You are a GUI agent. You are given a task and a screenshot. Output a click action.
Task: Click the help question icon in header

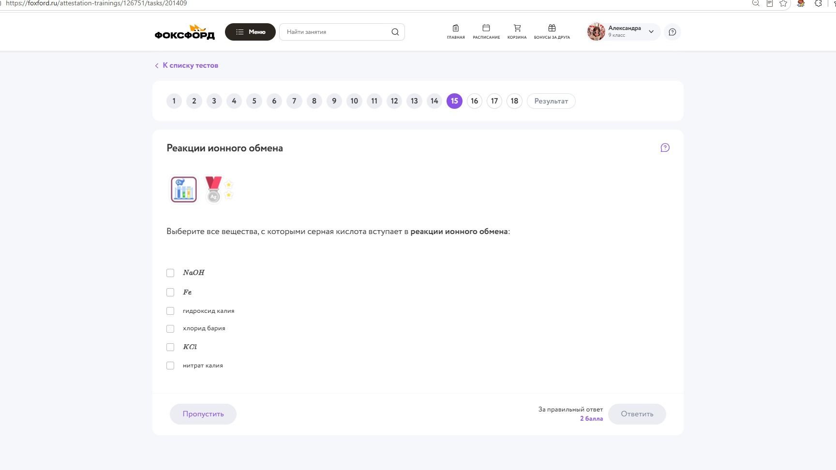[672, 32]
